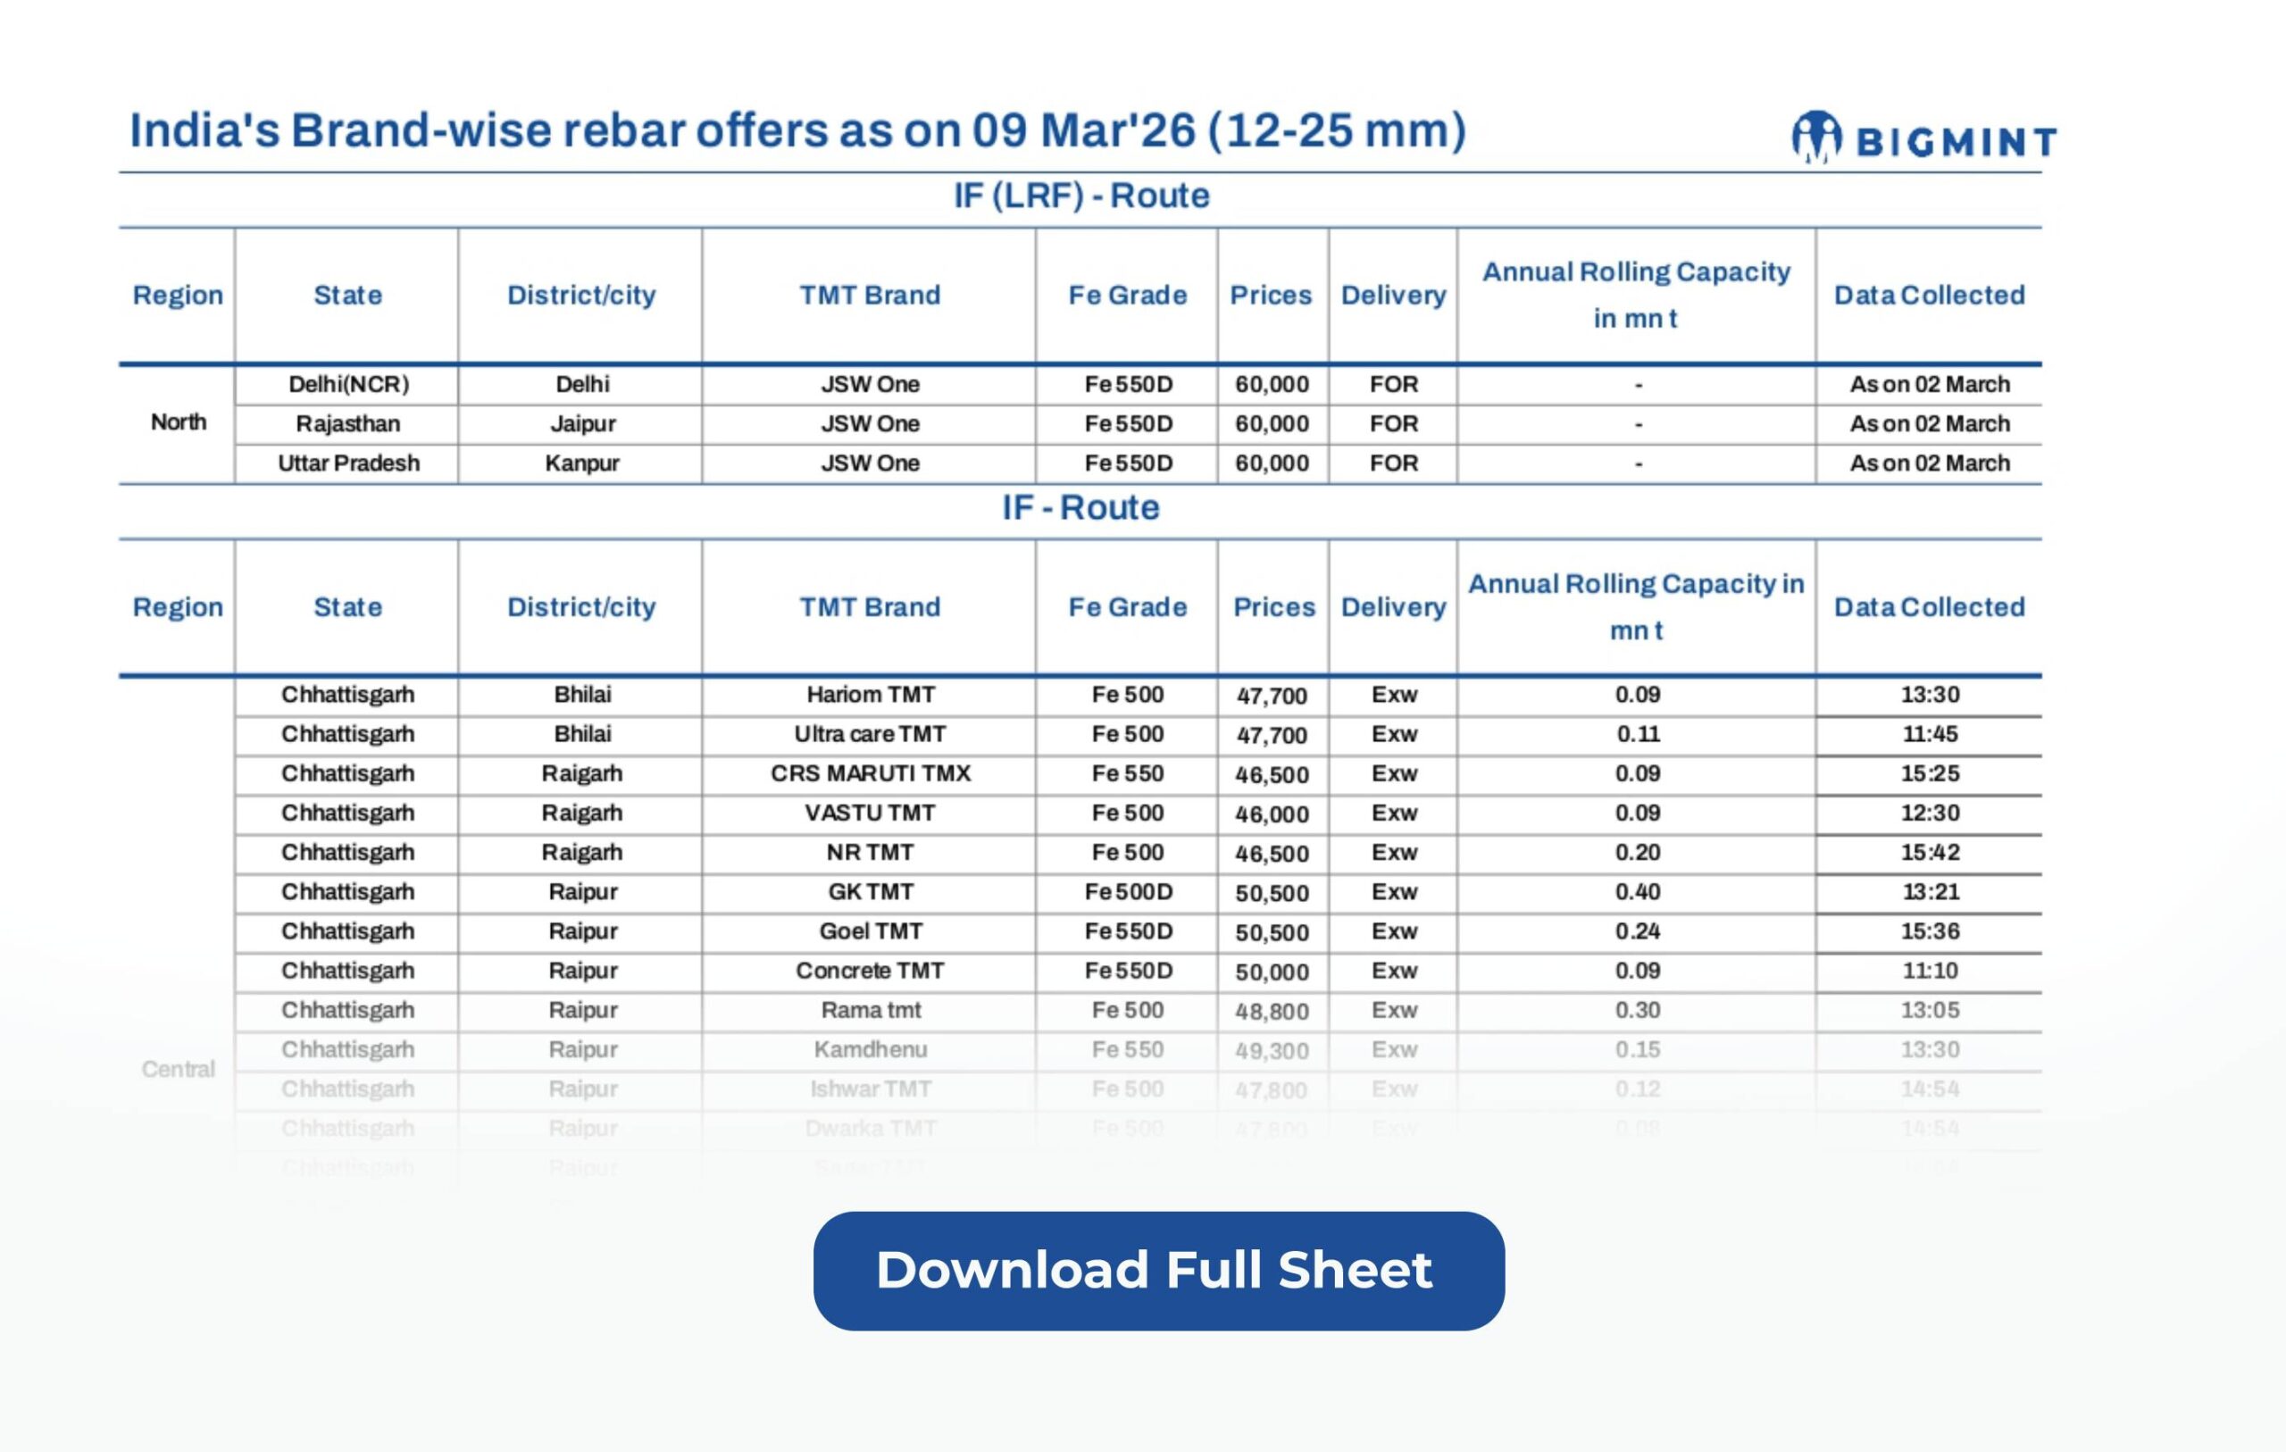Screen dimensions: 2286x1452
Task: Click the Uttar Pradesh state cell
Action: click(x=348, y=463)
